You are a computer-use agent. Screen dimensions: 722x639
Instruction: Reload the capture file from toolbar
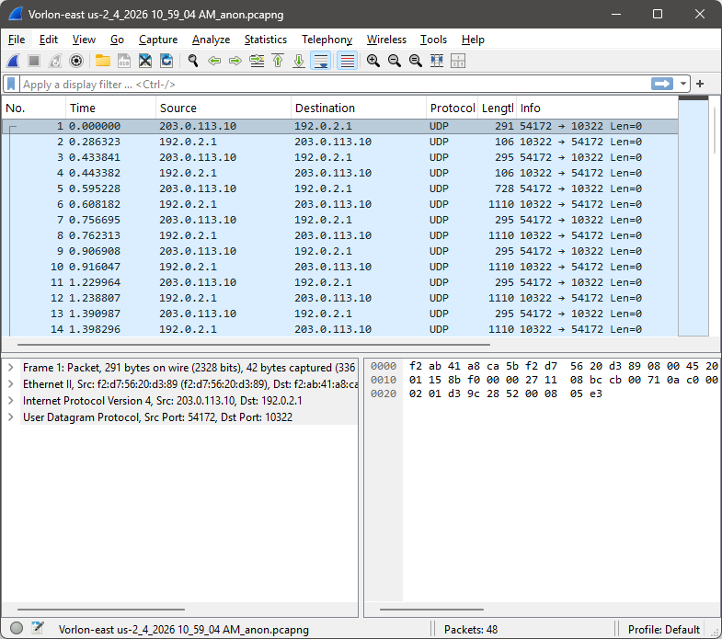[166, 61]
